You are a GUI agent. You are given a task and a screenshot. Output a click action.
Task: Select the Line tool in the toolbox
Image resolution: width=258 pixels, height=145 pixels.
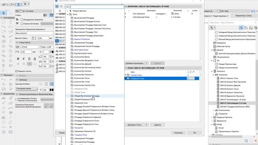pyautogui.click(x=11, y=117)
